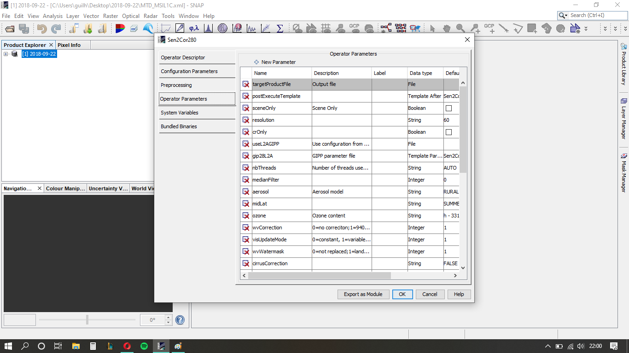The width and height of the screenshot is (629, 353).
Task: Click the Open Product toolbar icon
Action: tap(10, 28)
